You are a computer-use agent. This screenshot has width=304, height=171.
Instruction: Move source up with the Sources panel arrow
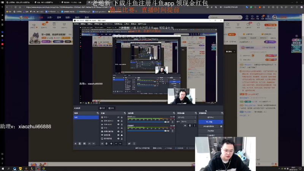click(x=116, y=144)
